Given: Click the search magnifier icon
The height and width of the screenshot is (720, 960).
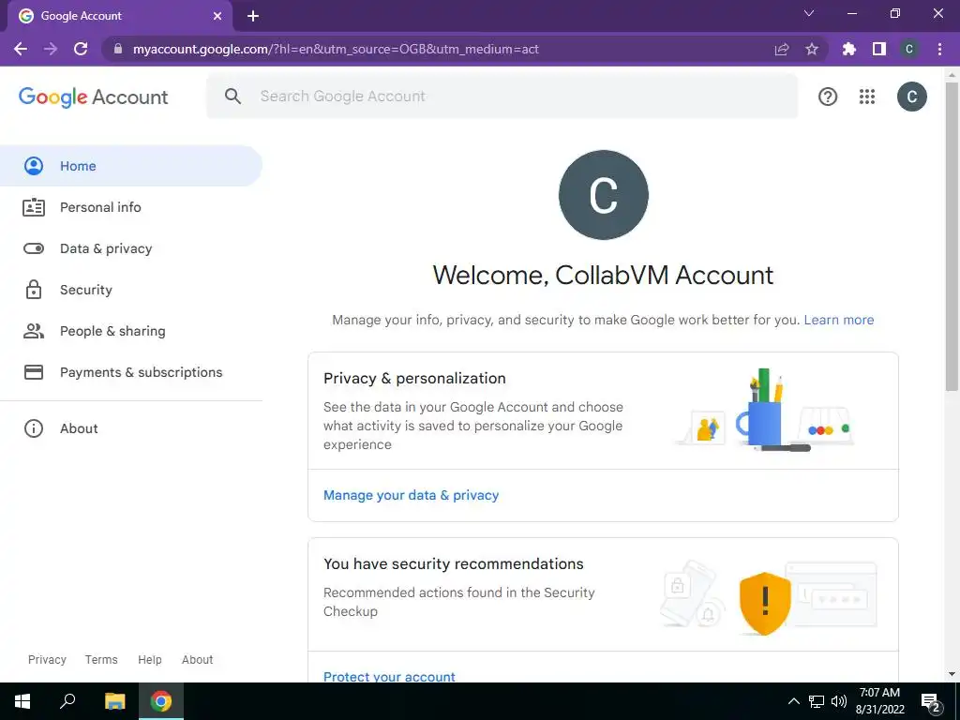Looking at the screenshot, I should pyautogui.click(x=232, y=97).
